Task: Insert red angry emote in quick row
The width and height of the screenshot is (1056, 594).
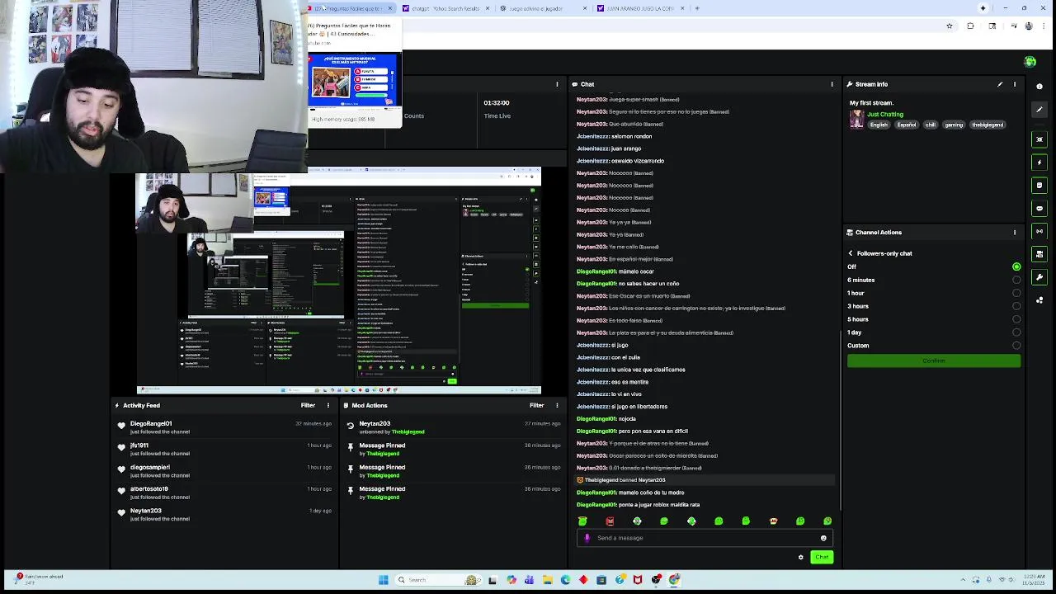Action: pos(610,521)
